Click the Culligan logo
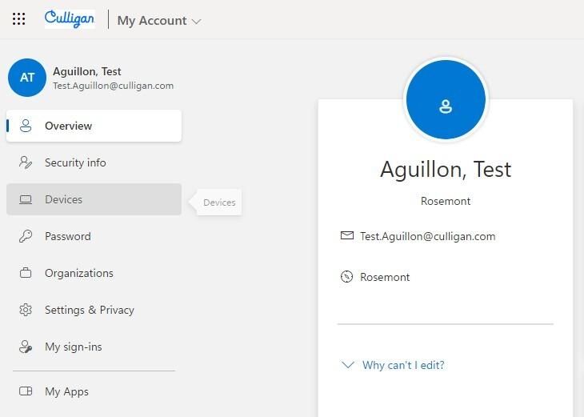The width and height of the screenshot is (584, 417). pyautogui.click(x=69, y=19)
